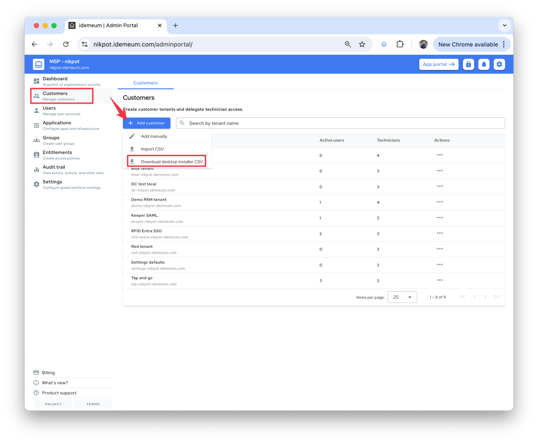Select the Users icon in the sidebar
Screen dimensions: 538x443
pos(36,110)
